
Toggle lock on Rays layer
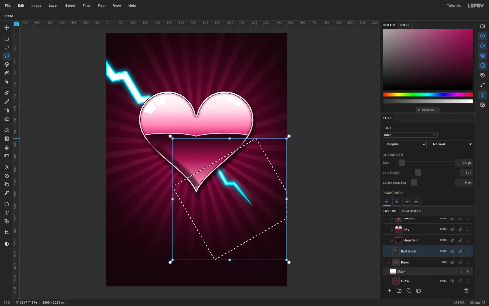pyautogui.click(x=468, y=262)
